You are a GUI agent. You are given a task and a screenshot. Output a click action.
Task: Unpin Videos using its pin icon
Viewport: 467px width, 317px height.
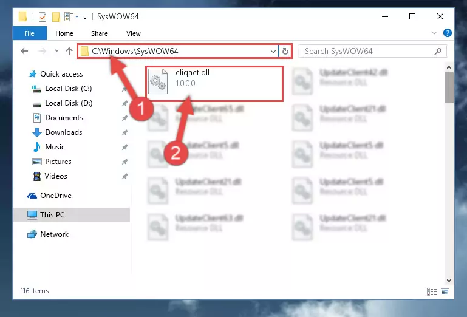tap(124, 176)
